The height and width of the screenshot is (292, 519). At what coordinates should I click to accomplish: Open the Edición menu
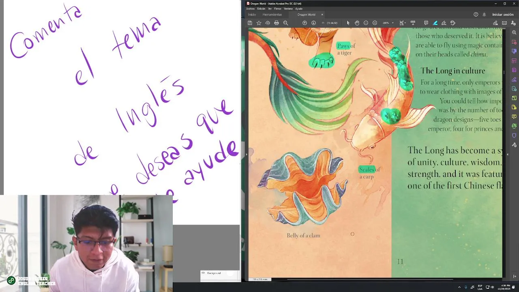(x=261, y=9)
